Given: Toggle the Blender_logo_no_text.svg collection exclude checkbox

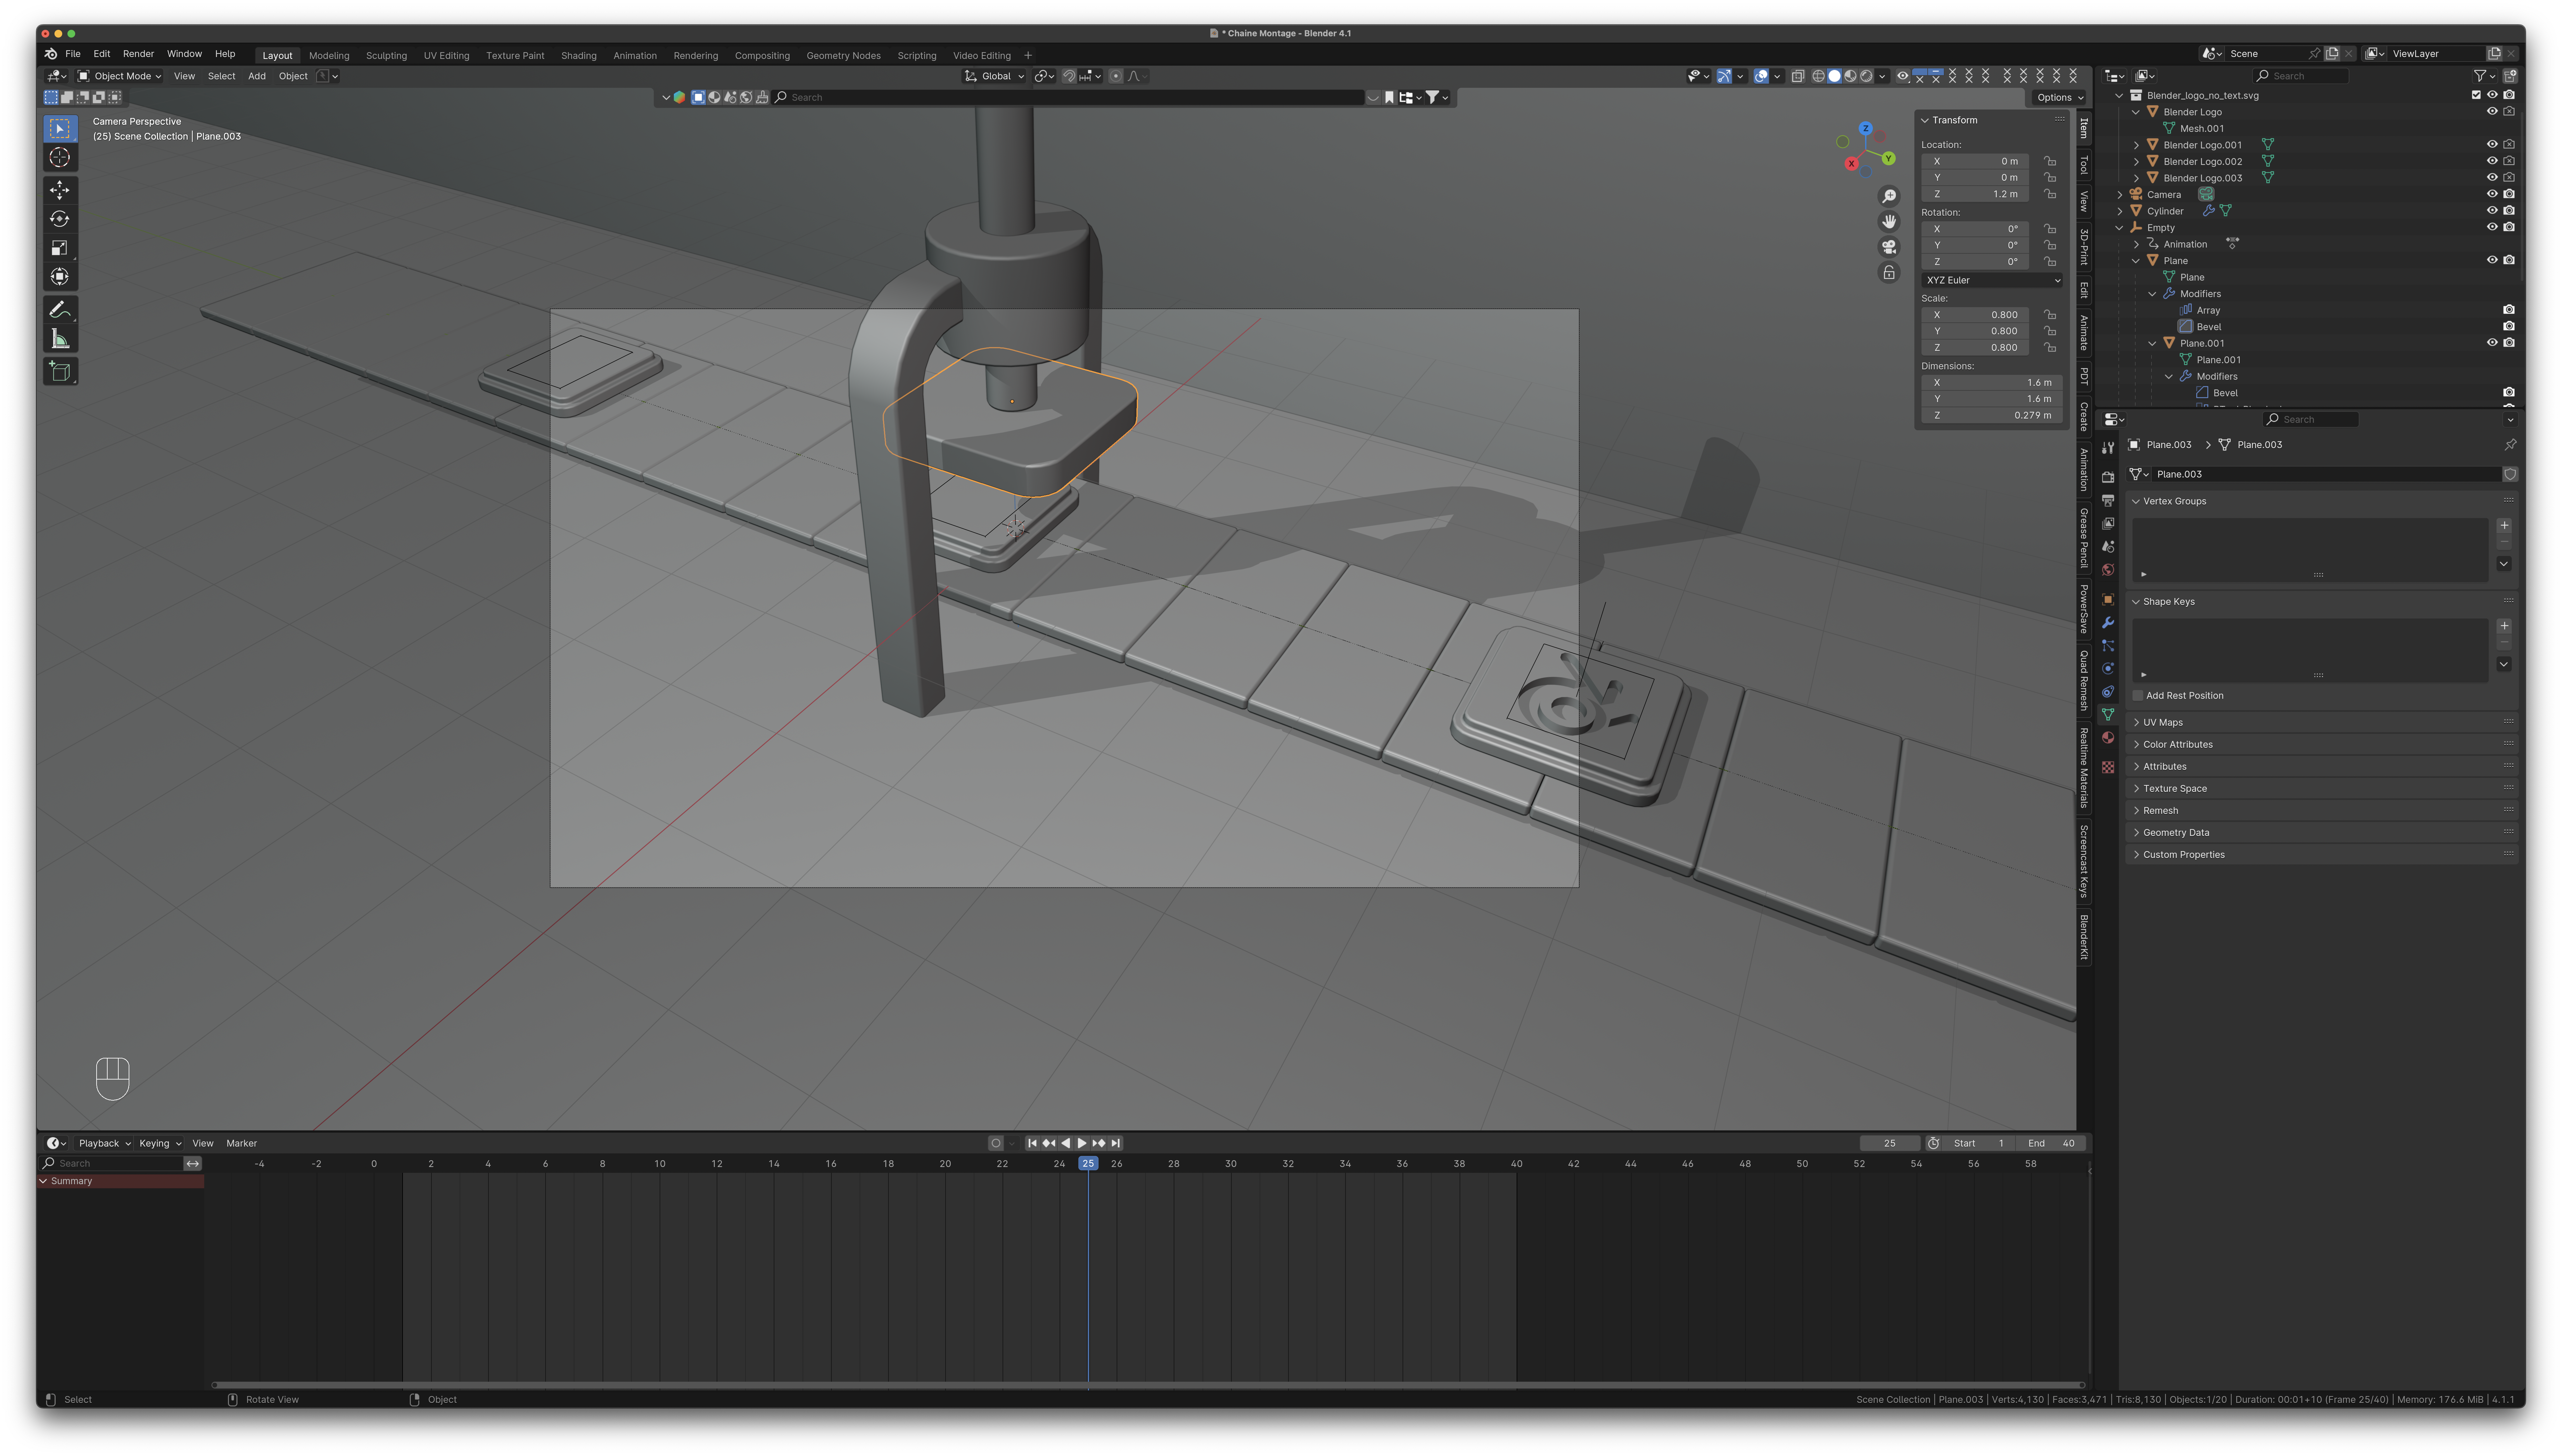Looking at the screenshot, I should pyautogui.click(x=2476, y=95).
